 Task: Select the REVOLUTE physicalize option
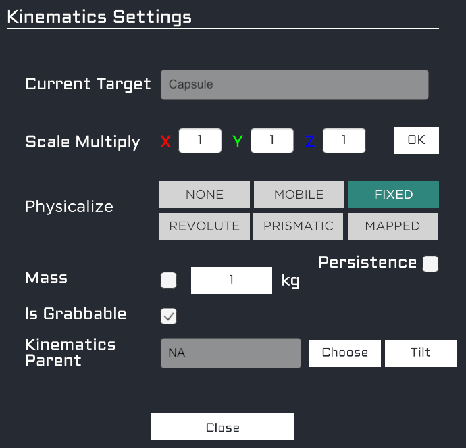tap(205, 226)
